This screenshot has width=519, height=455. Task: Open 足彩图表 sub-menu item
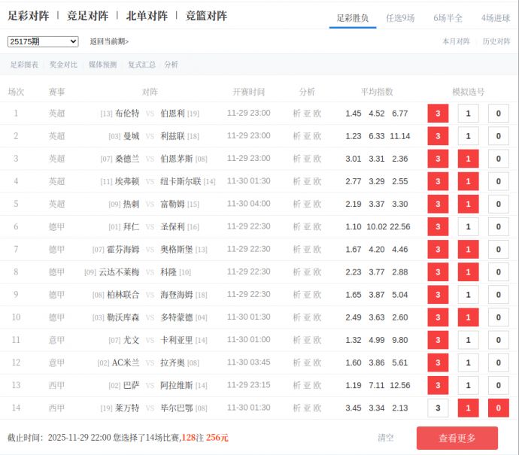click(24, 65)
